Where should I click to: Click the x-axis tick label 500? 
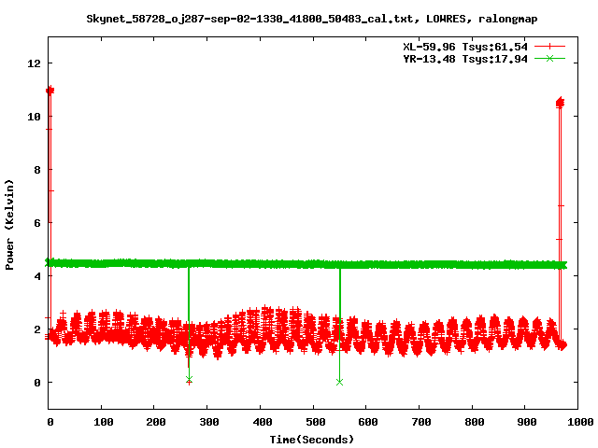coord(316,422)
